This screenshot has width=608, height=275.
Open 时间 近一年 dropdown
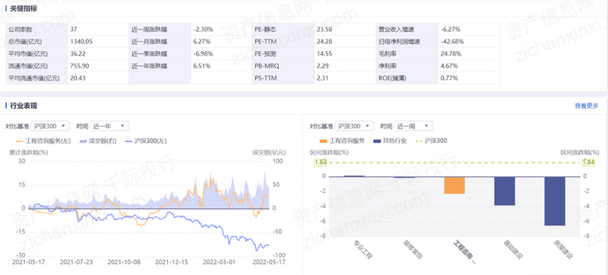(x=109, y=125)
